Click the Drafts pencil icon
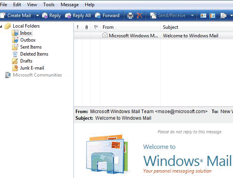 point(15,61)
